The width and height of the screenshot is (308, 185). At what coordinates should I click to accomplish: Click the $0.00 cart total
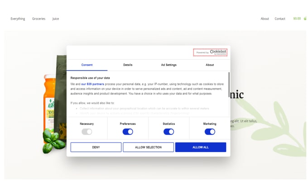tap(297, 19)
